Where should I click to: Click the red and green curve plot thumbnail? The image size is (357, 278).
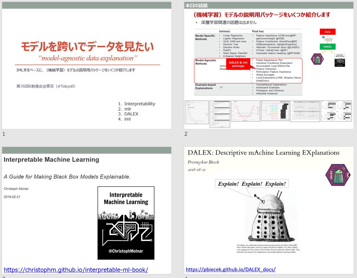[x=245, y=111]
